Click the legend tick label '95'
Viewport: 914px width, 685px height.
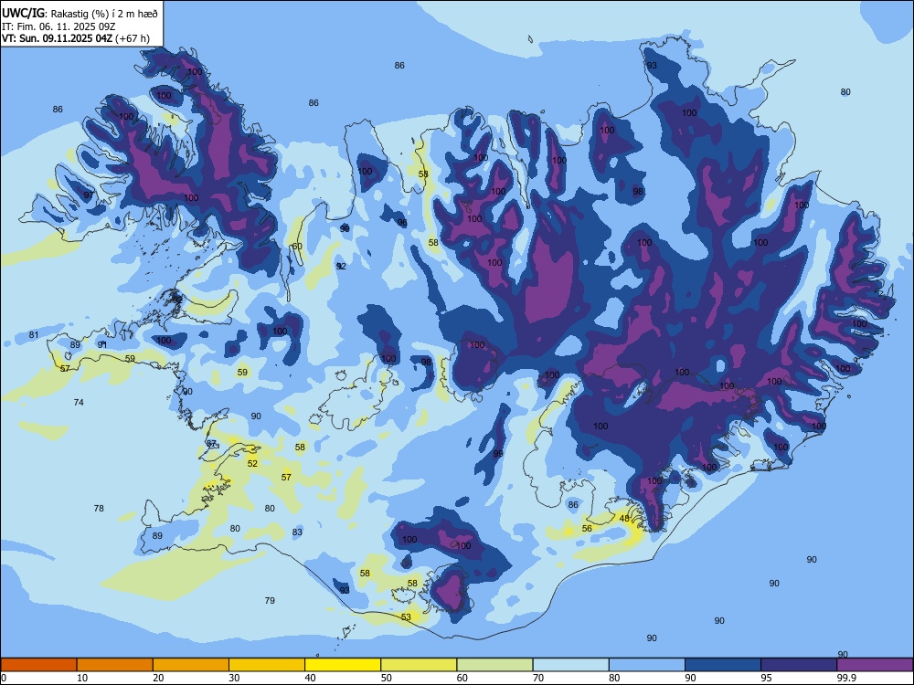pyautogui.click(x=766, y=678)
